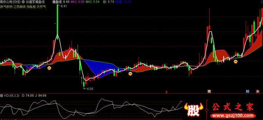Click the red S marker on time axis
The image size is (263, 120).
click(x=166, y=91)
